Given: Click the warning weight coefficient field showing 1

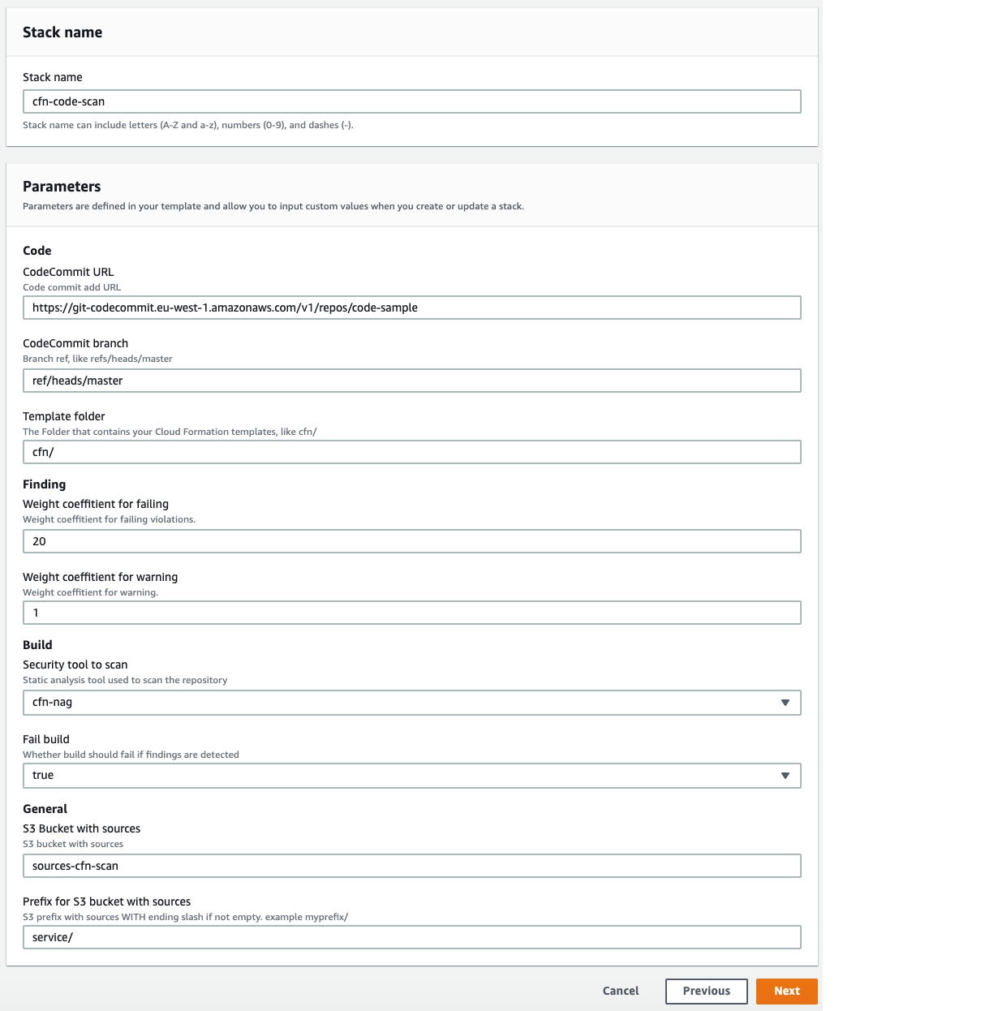Looking at the screenshot, I should [411, 613].
